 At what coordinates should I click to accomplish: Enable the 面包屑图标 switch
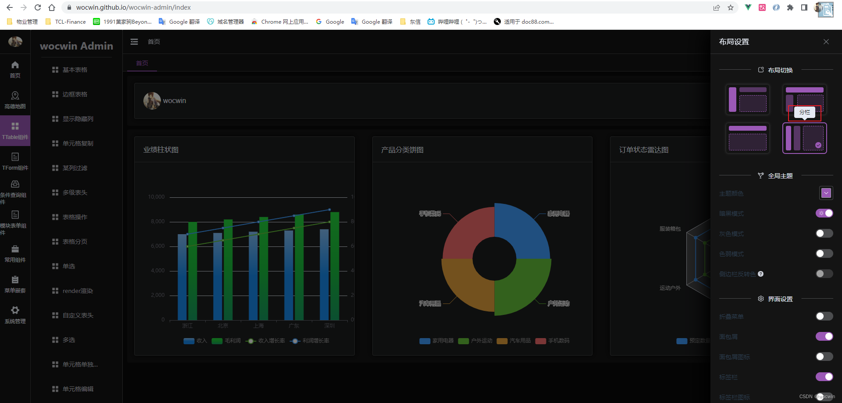point(824,357)
